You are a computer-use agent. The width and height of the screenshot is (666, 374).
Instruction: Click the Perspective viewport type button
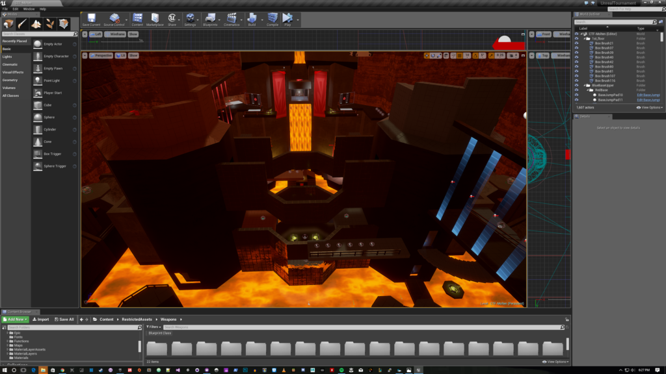pyautogui.click(x=101, y=56)
